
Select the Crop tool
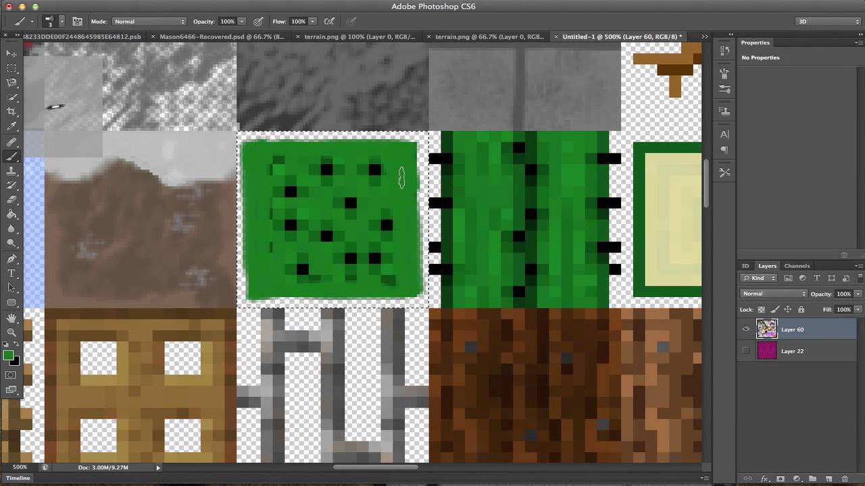[11, 111]
